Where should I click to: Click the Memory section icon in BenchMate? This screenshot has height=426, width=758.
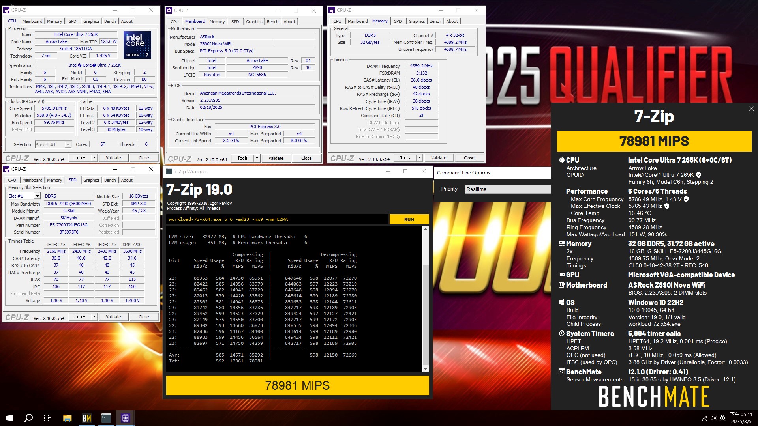(561, 244)
